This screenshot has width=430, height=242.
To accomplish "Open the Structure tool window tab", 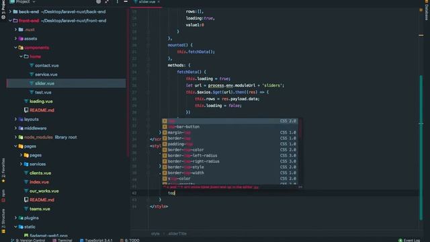I will tap(3, 221).
